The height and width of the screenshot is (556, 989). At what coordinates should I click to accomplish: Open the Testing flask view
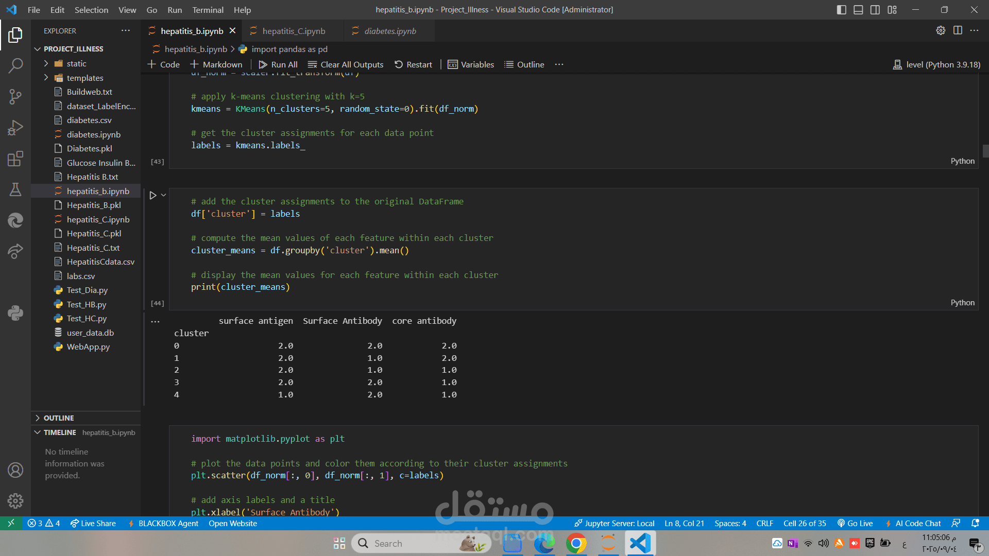pos(15,189)
